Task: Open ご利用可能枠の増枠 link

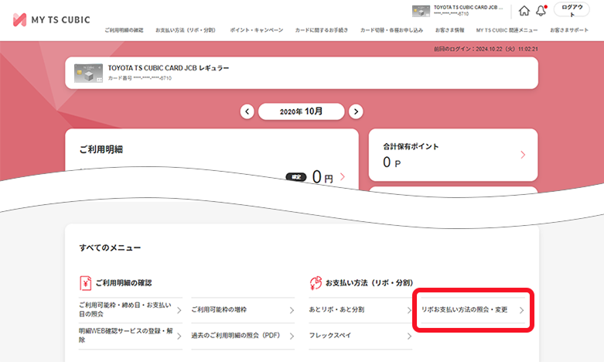Action: click(243, 309)
